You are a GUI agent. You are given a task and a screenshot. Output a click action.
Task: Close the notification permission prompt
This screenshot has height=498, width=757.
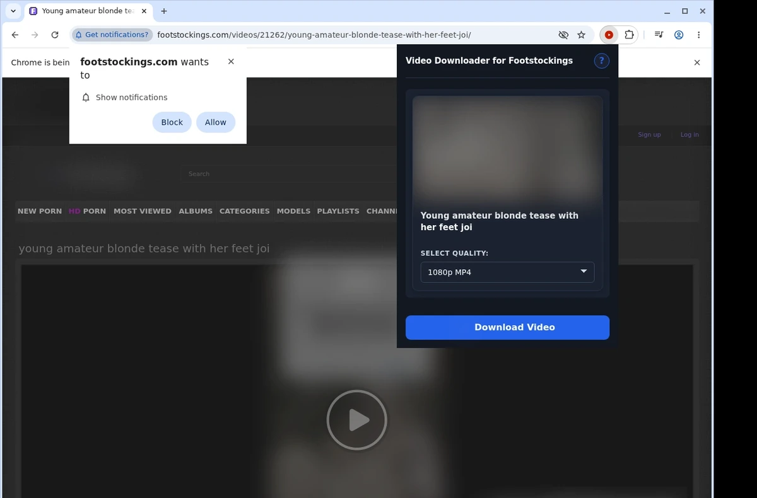(231, 62)
